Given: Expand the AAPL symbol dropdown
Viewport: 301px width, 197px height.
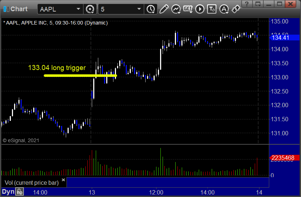Looking at the screenshot, I should tap(78, 9).
